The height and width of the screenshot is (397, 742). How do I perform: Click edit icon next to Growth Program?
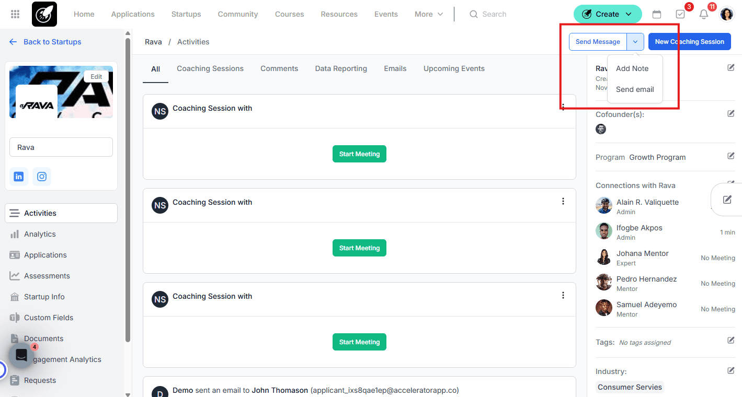coord(731,156)
